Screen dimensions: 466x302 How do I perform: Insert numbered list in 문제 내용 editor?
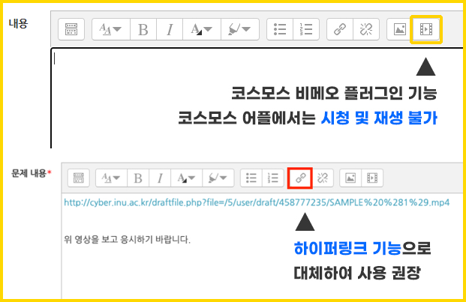click(273, 178)
